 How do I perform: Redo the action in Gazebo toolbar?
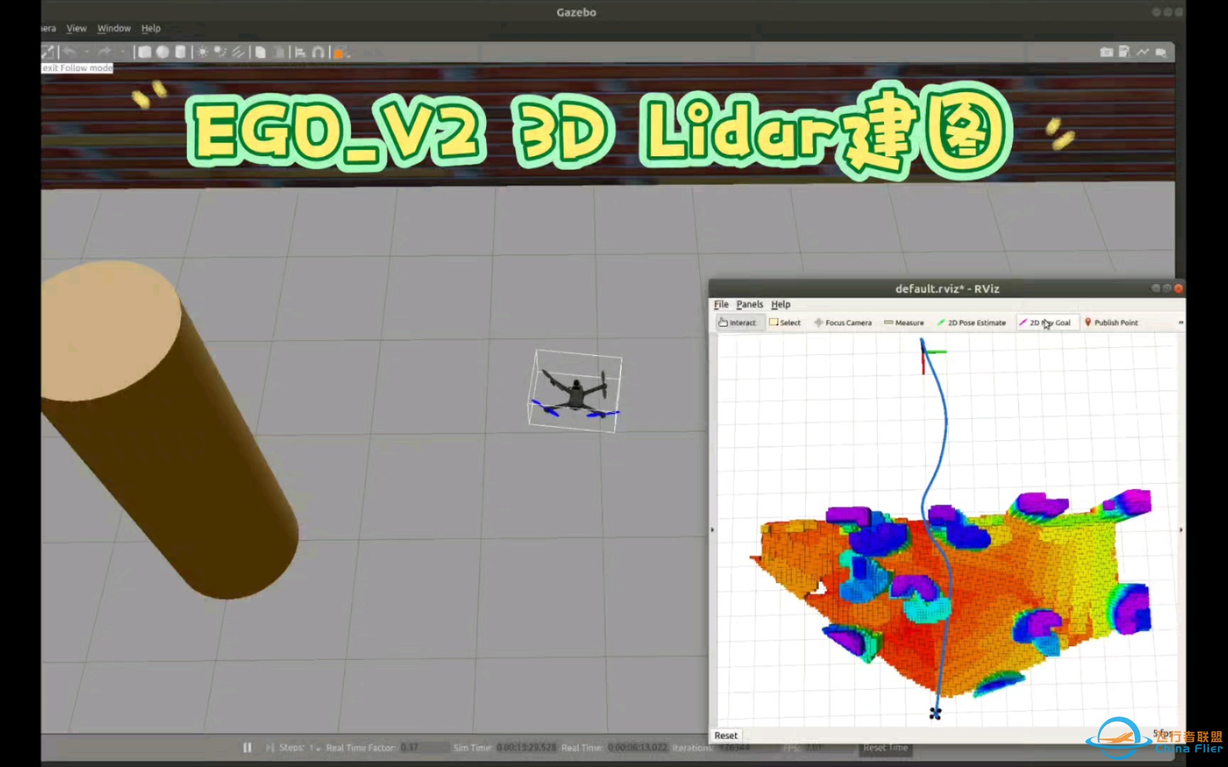(x=104, y=52)
